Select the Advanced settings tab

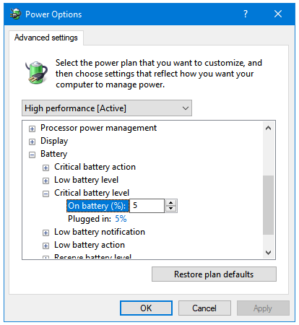point(46,38)
